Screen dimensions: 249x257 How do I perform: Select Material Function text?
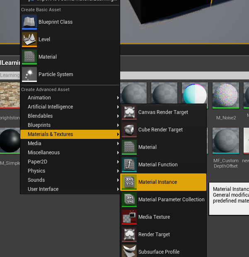[158, 165]
